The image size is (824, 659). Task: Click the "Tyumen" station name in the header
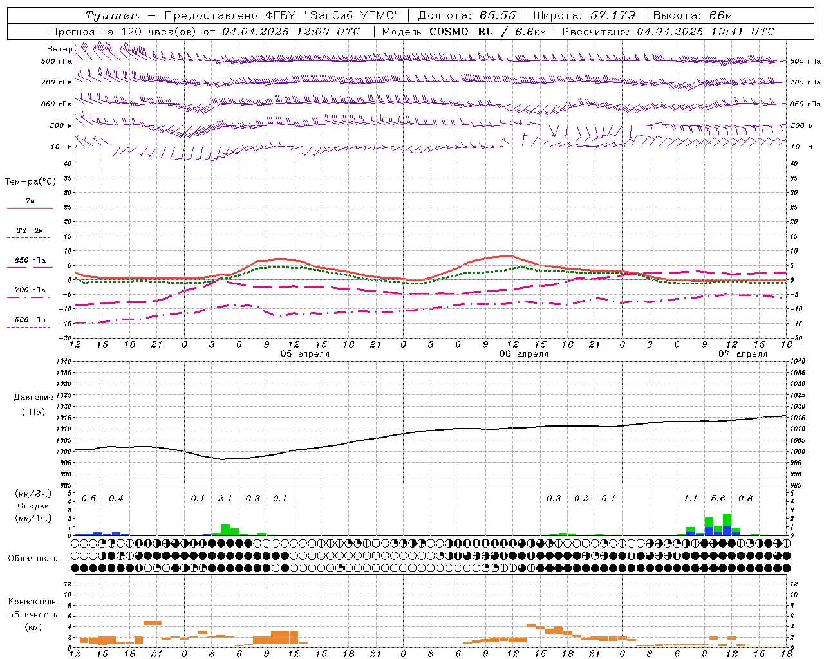pos(112,15)
